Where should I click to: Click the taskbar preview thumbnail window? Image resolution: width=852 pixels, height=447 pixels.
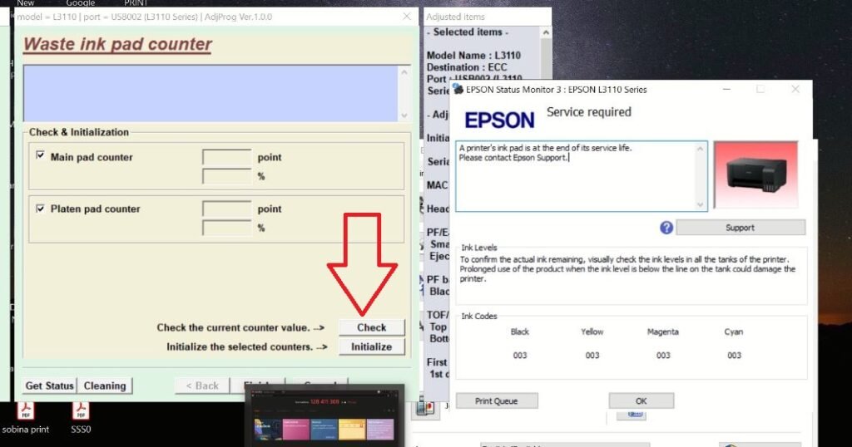[x=324, y=416]
